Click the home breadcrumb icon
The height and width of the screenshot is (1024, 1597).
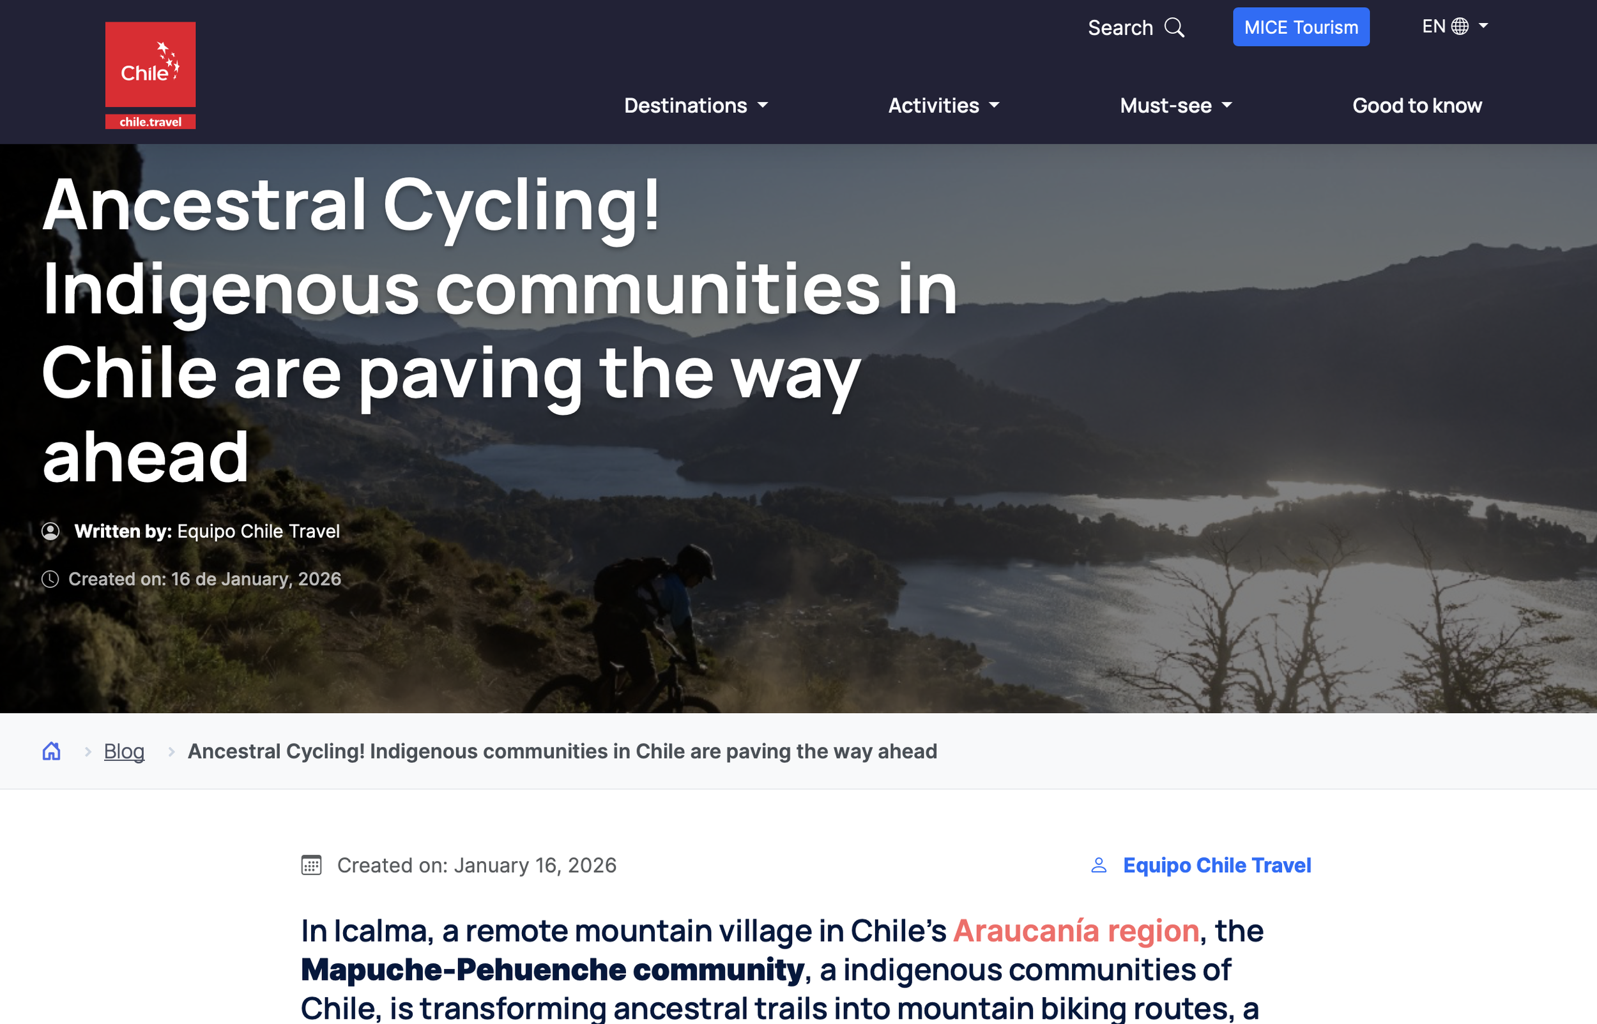pos(51,751)
